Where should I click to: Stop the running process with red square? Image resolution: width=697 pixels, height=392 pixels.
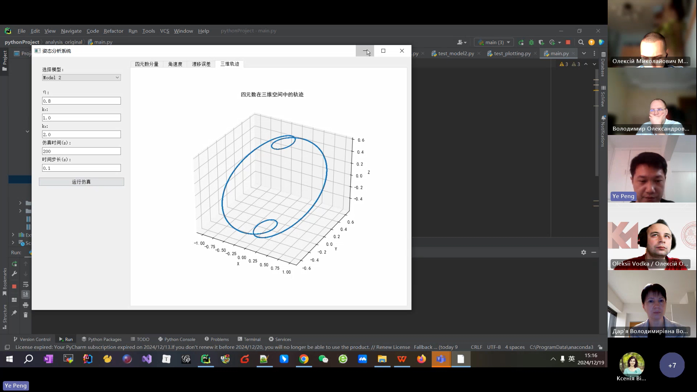[x=568, y=42]
